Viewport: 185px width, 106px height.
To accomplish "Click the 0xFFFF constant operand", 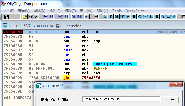I will click(100, 69).
